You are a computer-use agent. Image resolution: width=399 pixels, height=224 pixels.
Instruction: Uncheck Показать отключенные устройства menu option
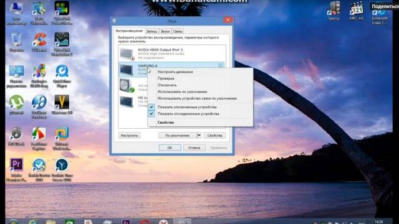click(x=187, y=107)
